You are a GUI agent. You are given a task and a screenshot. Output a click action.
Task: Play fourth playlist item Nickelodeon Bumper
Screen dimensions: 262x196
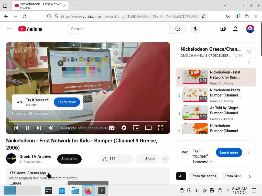(216, 128)
